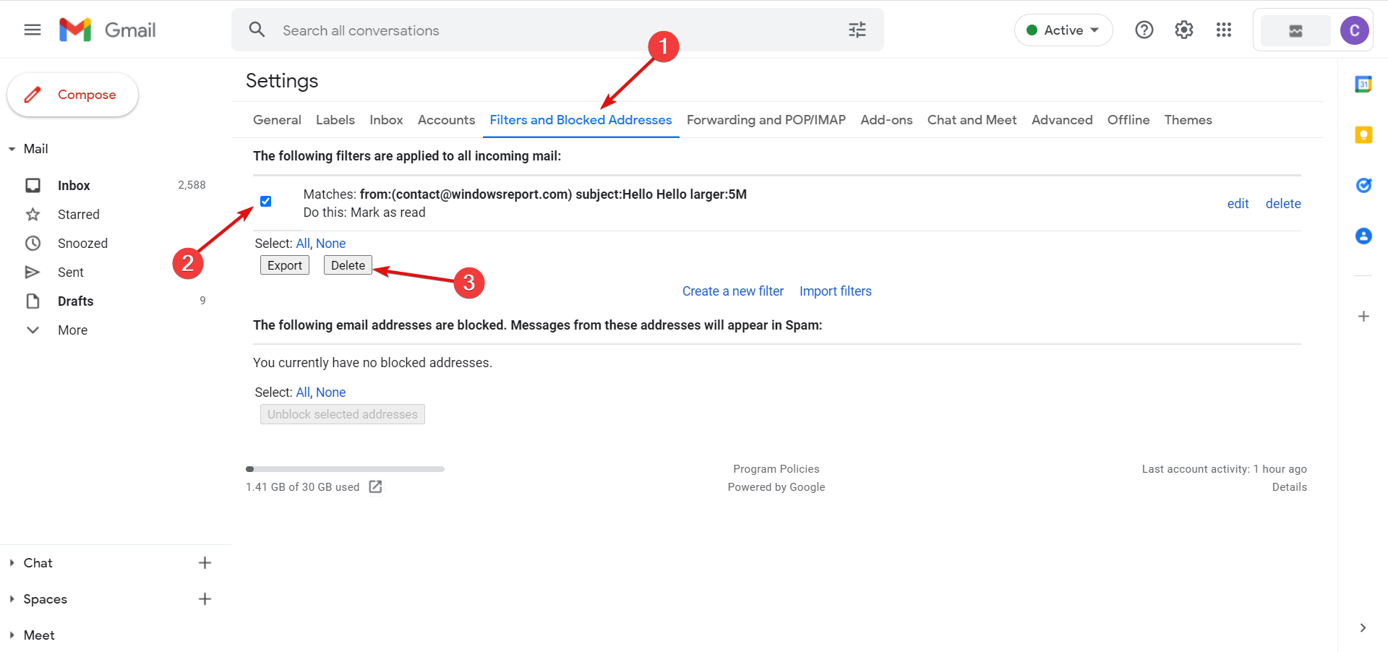Expand the Spaces section
The height and width of the screenshot is (652, 1388).
(x=12, y=599)
